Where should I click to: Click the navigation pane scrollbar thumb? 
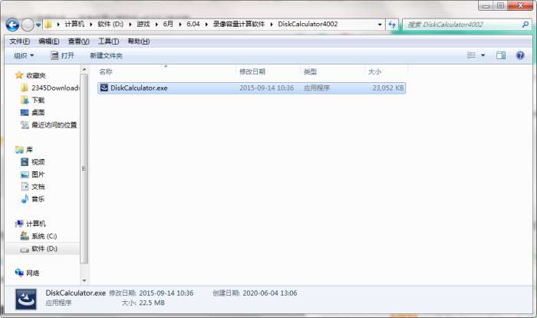(x=84, y=169)
